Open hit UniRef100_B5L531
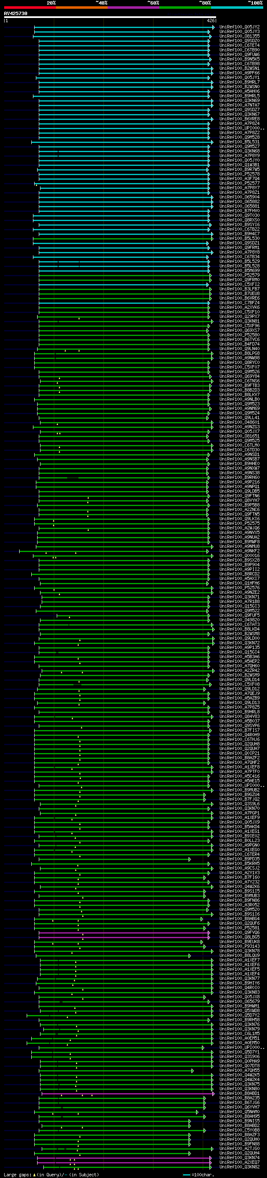267x1178 pixels. coord(239,142)
